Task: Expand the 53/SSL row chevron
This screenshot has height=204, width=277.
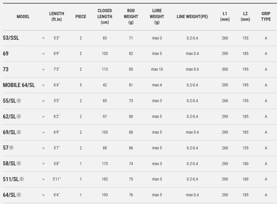Action: (x=43, y=38)
